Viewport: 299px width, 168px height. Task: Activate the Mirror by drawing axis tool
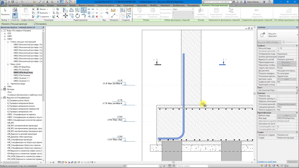(84, 10)
